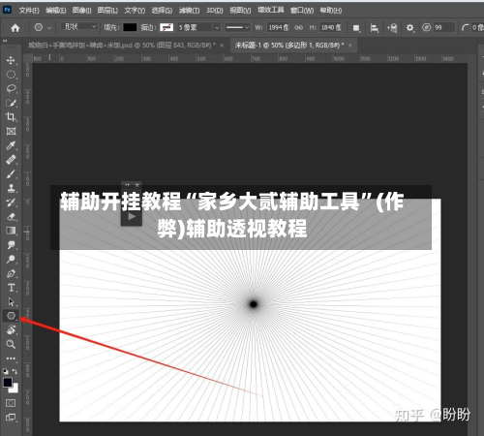Open the edit toolbar three-dots menu
The image size is (484, 436).
point(11,358)
